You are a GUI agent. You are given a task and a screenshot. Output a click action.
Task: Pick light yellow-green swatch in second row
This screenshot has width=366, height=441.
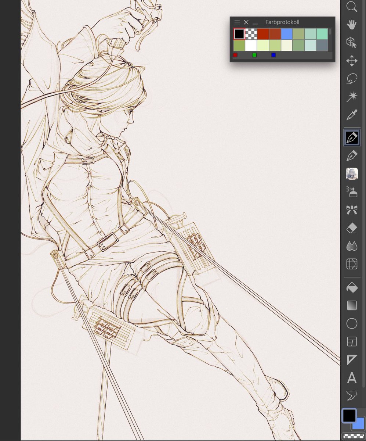pyautogui.click(x=275, y=46)
